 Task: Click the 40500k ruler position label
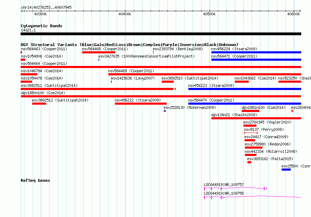pyautogui.click(x=209, y=14)
